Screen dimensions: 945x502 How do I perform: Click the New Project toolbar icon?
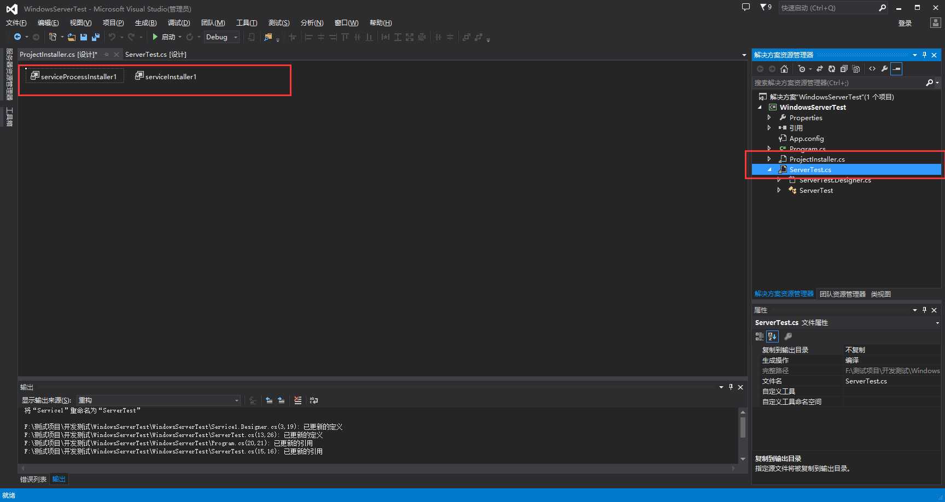[52, 37]
